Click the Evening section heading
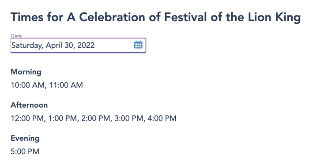 [25, 138]
